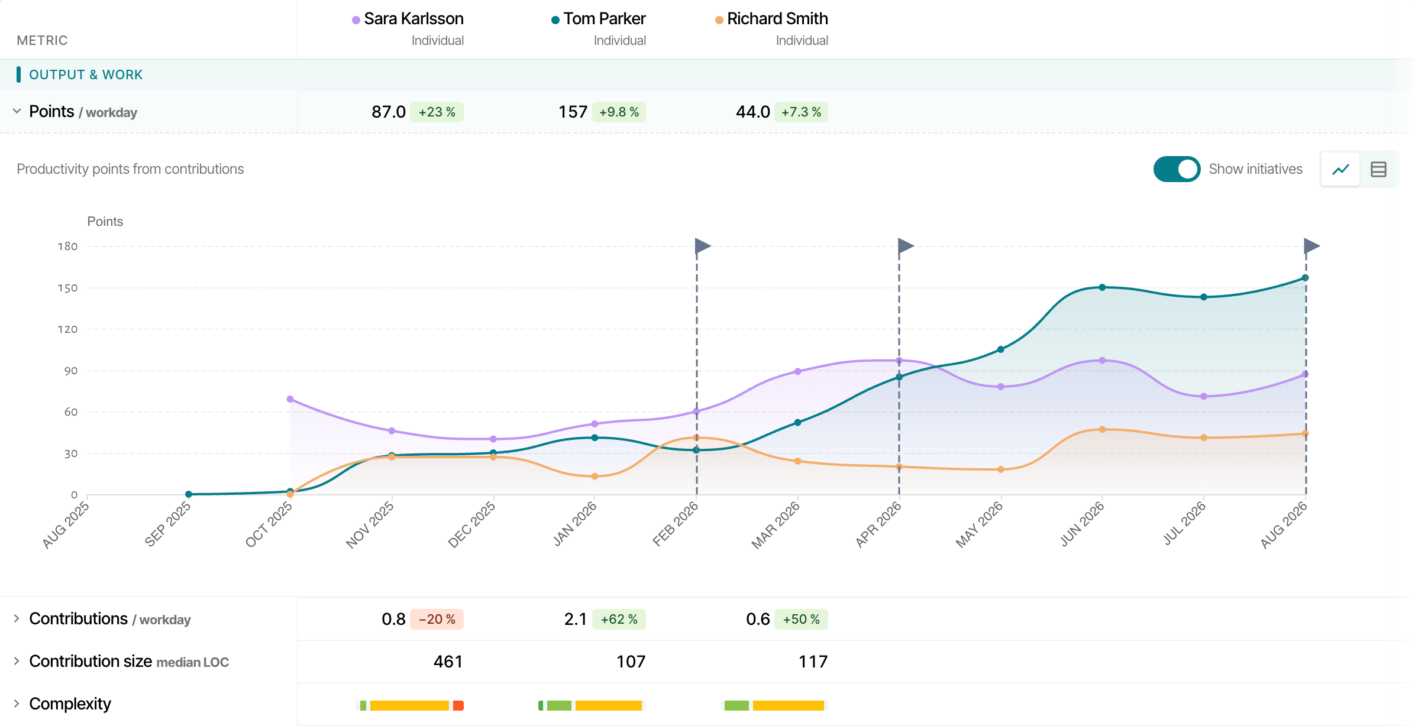Switch to table view icon
This screenshot has width=1415, height=726.
pyautogui.click(x=1378, y=170)
